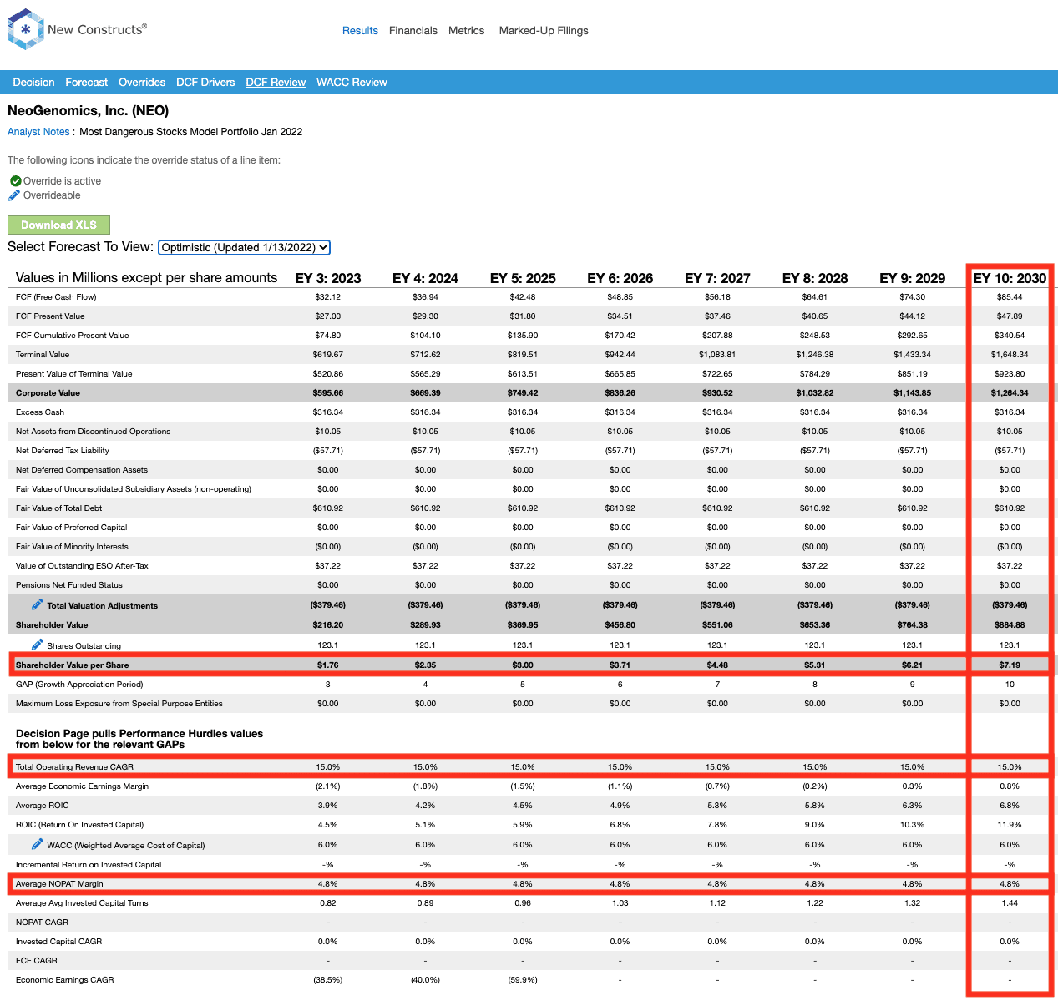Click the Average ROIC row label
This screenshot has width=1058, height=1001.
click(43, 806)
